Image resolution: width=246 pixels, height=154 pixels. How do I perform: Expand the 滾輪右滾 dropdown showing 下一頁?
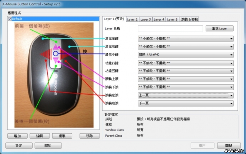(186, 103)
